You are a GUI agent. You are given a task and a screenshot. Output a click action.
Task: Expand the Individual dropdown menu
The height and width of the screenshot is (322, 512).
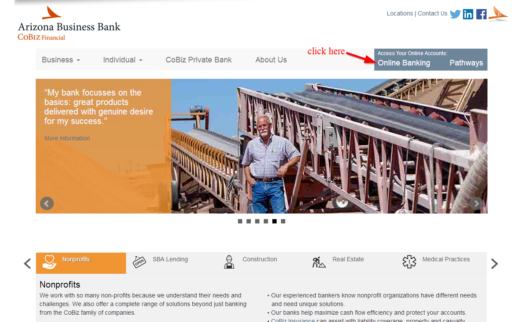(123, 60)
